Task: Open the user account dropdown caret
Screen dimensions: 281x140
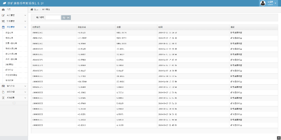Action: 275,3
